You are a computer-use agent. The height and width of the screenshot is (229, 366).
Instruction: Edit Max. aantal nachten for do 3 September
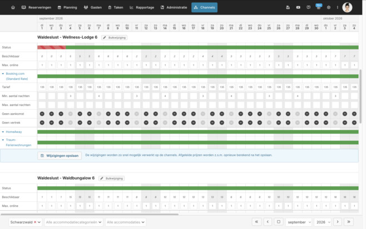[61, 105]
